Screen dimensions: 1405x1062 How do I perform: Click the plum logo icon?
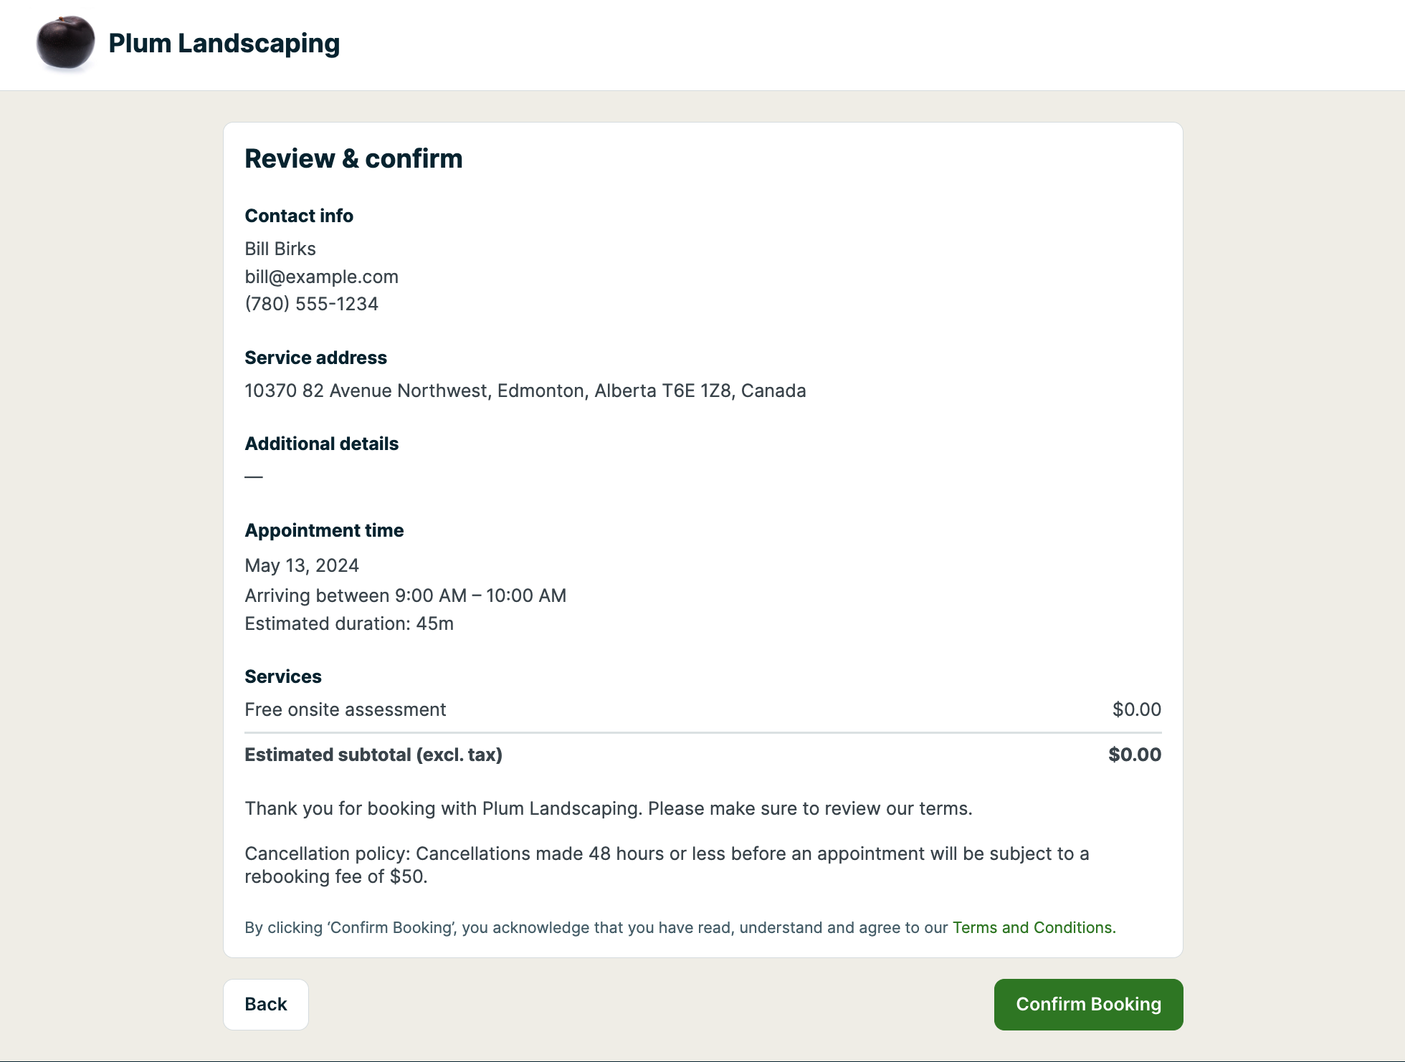click(x=65, y=43)
